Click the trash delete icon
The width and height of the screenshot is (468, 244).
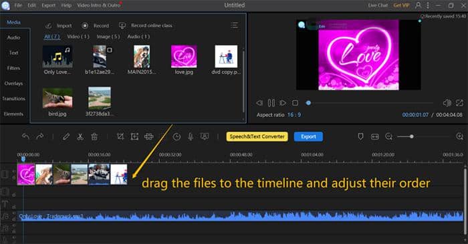(x=94, y=136)
